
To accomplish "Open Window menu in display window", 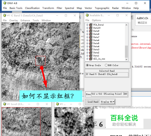I will tap(46, 20).
